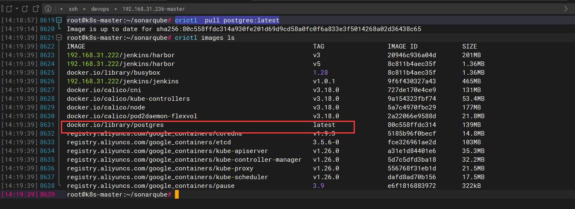Show session info with the circled-i icon
The width and height of the screenshot is (575, 209).
coord(48,8)
